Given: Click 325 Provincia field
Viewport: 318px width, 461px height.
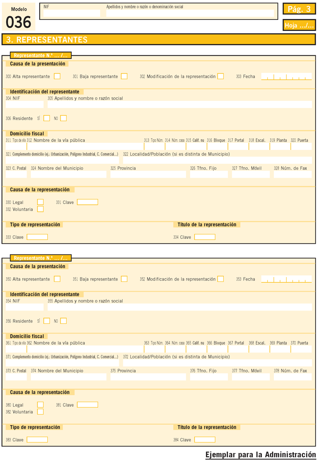Looking at the screenshot, I should tap(148, 174).
